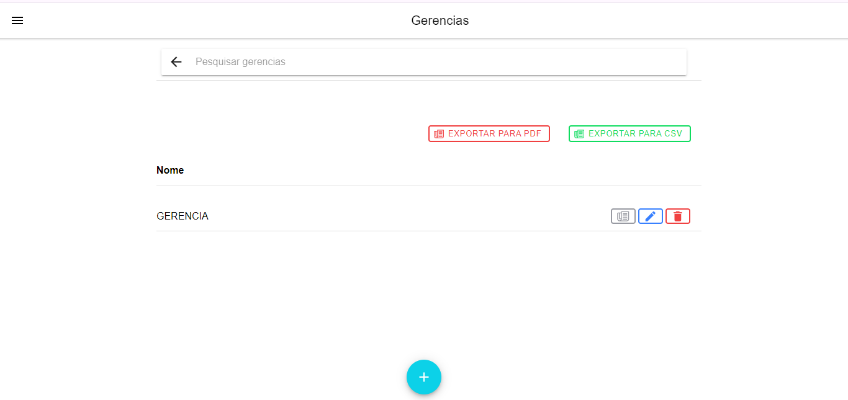848x400 pixels.
Task: Click the empty right side of search field
Action: tap(590, 62)
